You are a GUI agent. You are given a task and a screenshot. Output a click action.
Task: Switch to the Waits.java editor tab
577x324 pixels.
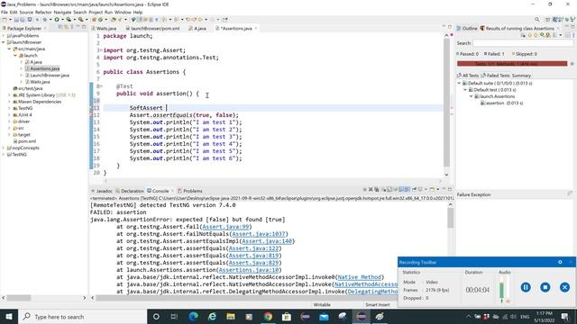pos(105,28)
